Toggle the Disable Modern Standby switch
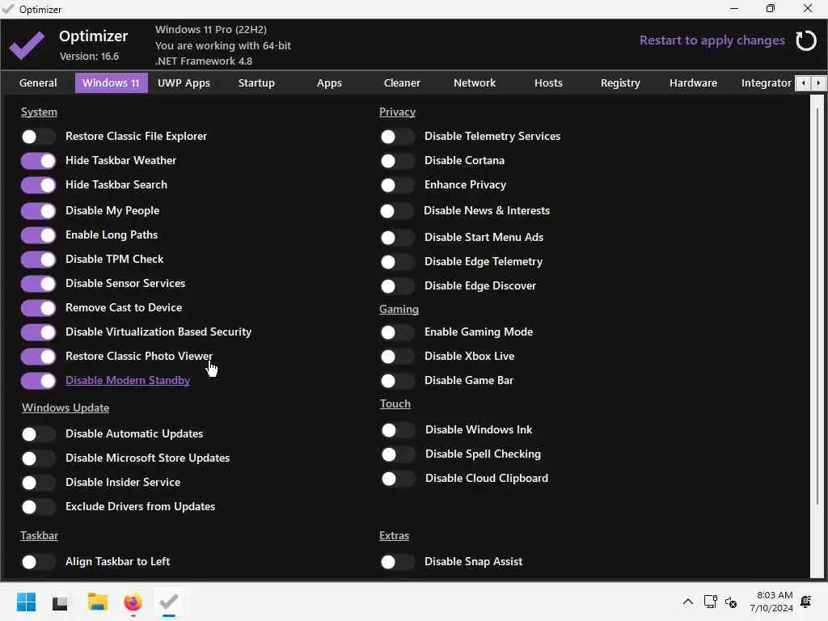 tap(38, 382)
